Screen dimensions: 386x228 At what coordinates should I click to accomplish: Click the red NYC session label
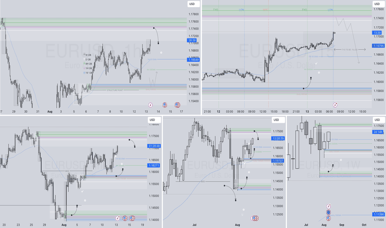point(265,10)
